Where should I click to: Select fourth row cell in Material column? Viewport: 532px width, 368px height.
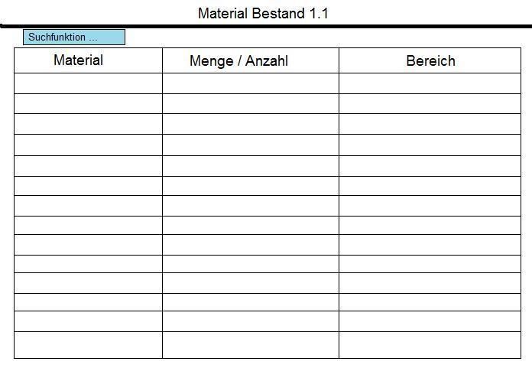click(88, 145)
